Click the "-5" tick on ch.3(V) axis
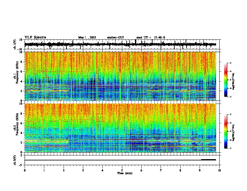This screenshot has width=247, height=191. (21, 165)
